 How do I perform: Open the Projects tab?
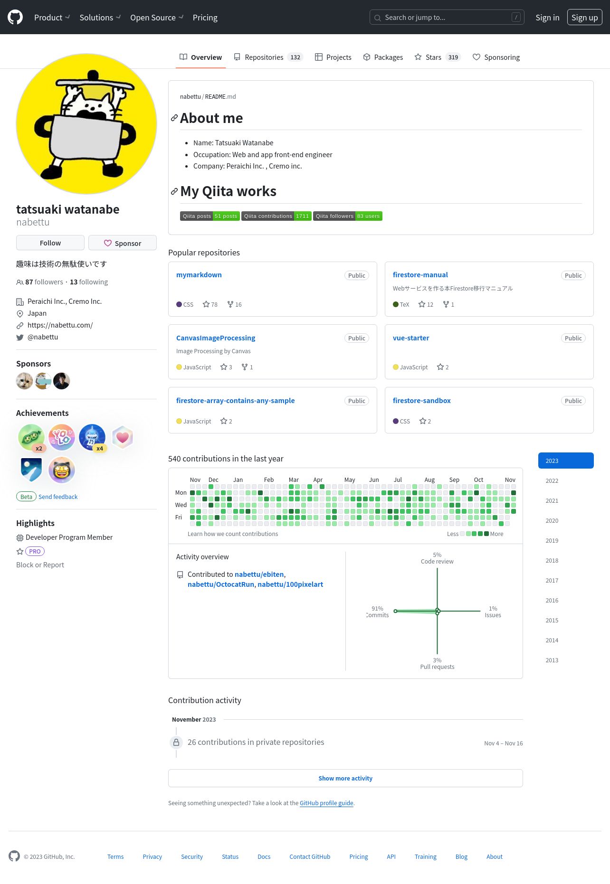point(333,57)
